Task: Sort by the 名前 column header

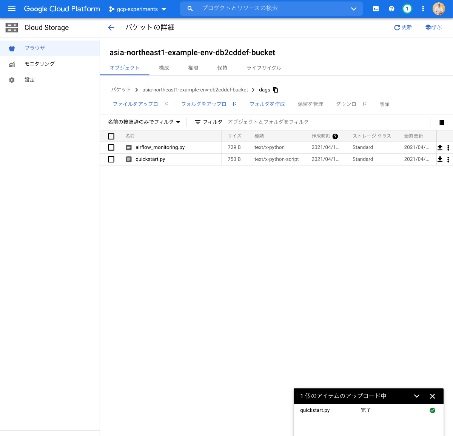Action: (x=130, y=136)
